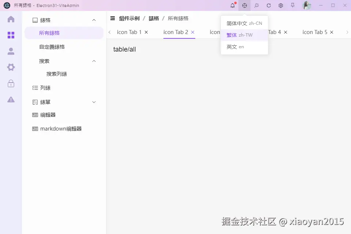Select the Home icon in the left rail
Viewport: 351px width, 234px height.
[11, 19]
